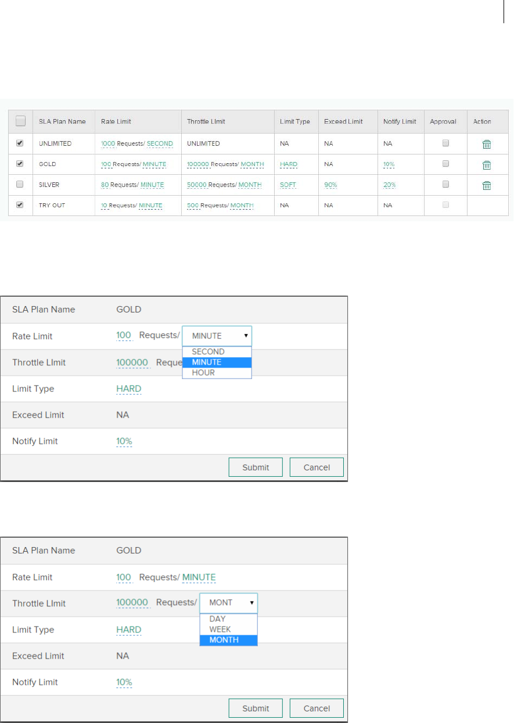The image size is (514, 723).
Task: Click trash icon for GOLD plan
Action: tap(487, 165)
